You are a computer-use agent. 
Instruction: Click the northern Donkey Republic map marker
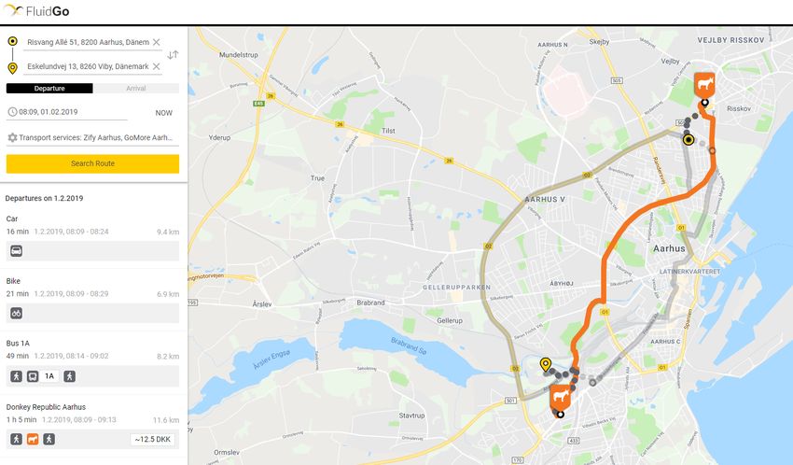pyautogui.click(x=704, y=84)
